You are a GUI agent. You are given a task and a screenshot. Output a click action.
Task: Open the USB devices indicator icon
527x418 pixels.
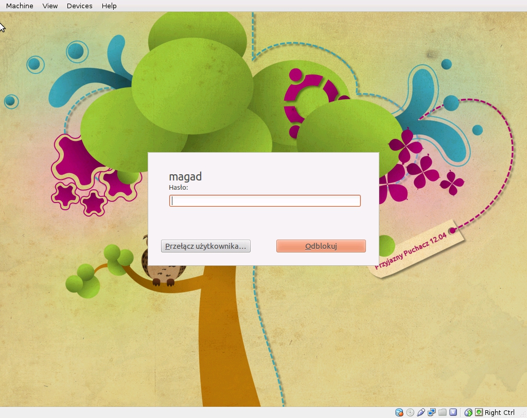coord(421,412)
